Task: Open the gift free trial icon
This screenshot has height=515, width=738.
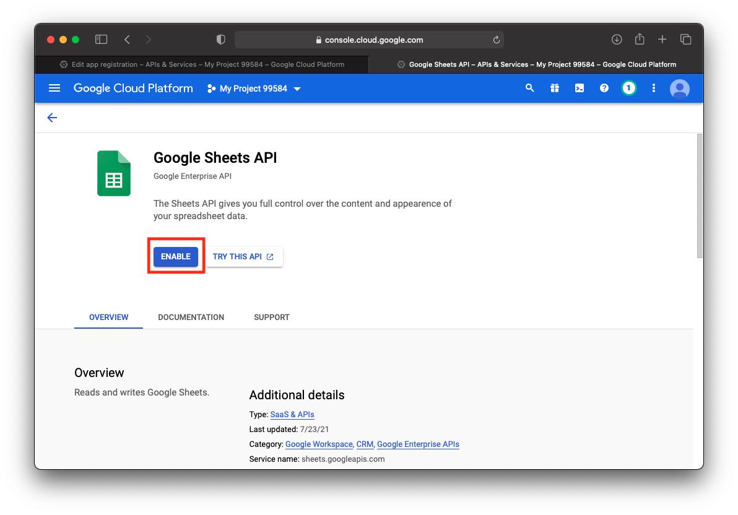Action: click(x=555, y=88)
